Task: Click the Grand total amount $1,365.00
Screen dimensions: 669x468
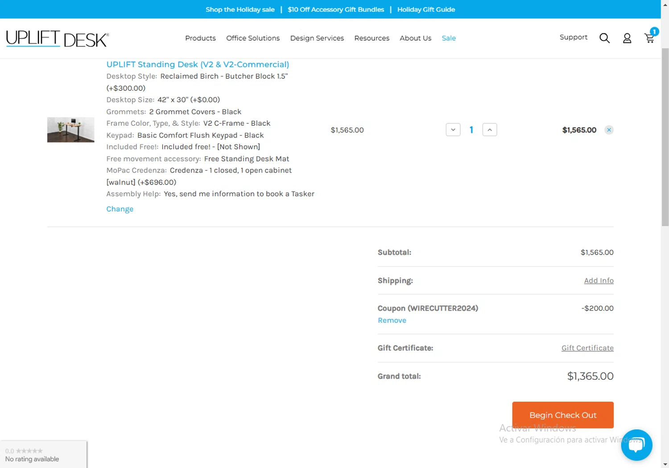Action: (590, 376)
